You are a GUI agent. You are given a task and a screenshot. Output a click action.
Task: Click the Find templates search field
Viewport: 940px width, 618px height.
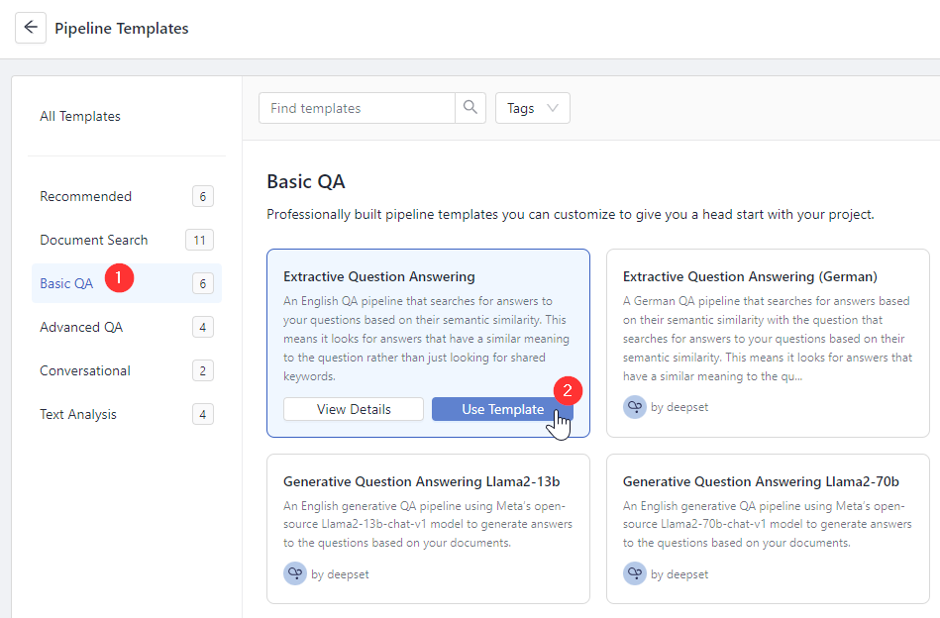pos(357,107)
